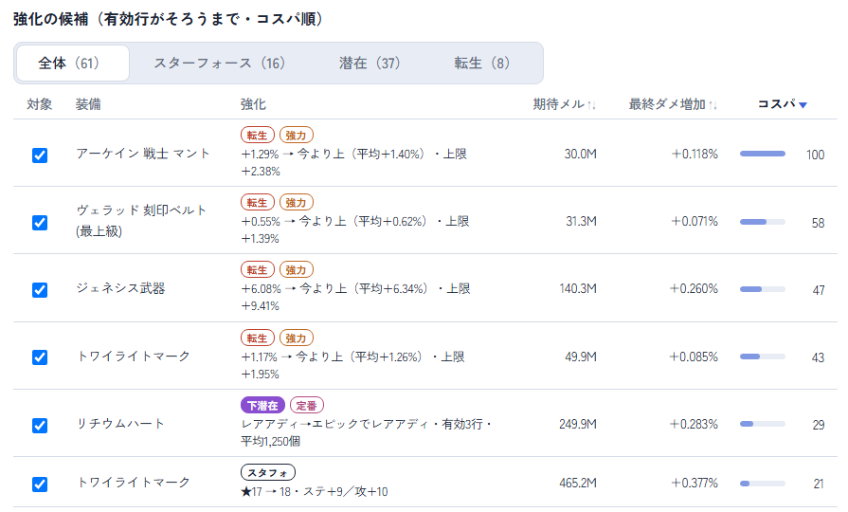Screen dimensions: 848x512
Task: Click 転生 tag in ジェネシス武器 row
Action: 258,270
